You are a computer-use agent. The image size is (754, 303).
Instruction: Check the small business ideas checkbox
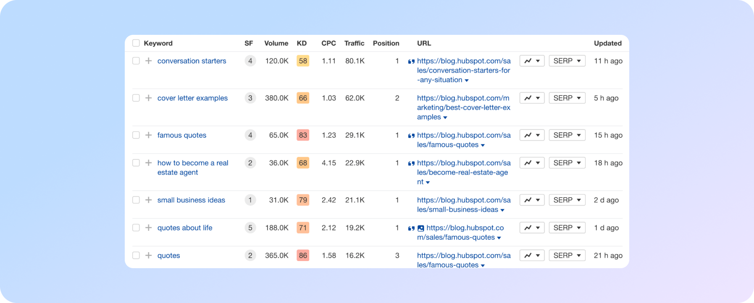click(x=136, y=200)
